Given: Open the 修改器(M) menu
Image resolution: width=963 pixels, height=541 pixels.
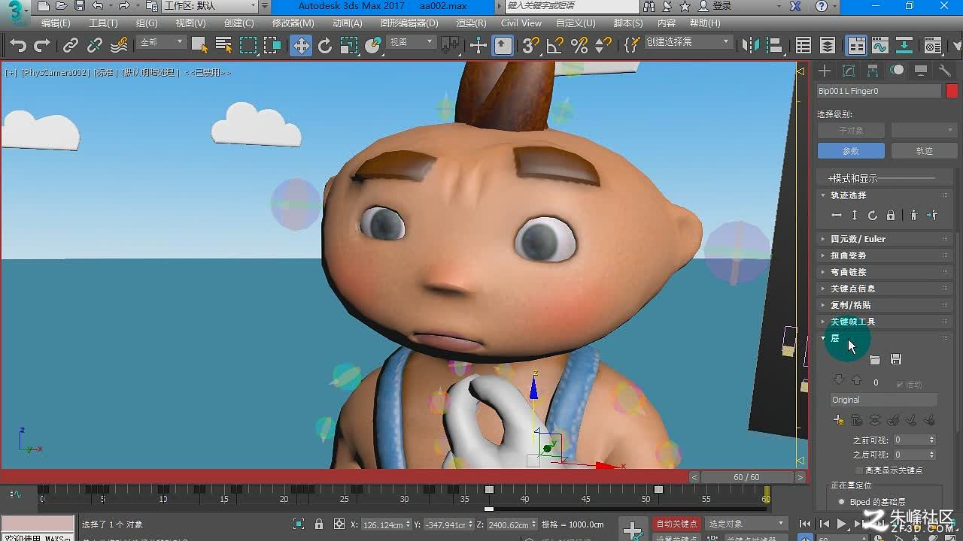Looking at the screenshot, I should 293,23.
